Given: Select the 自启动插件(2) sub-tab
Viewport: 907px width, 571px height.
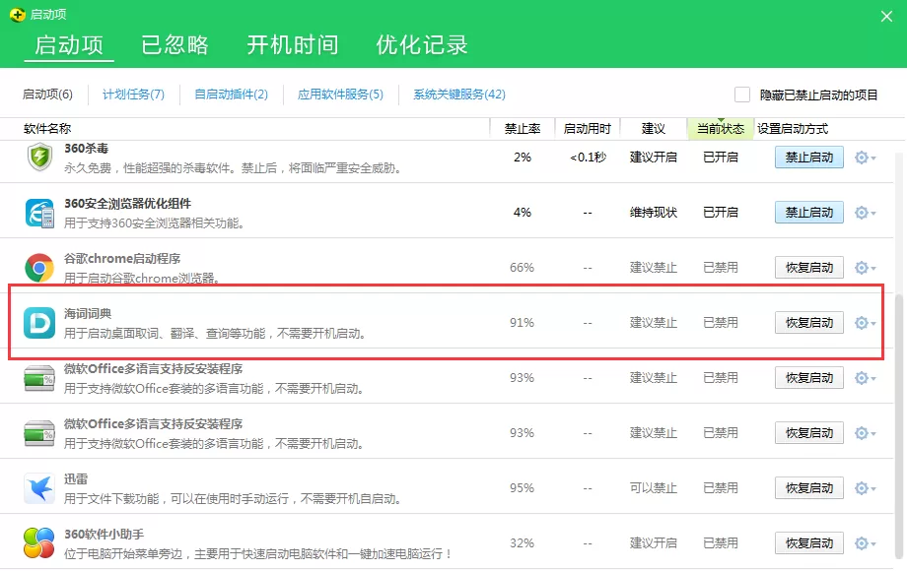Looking at the screenshot, I should 232,95.
